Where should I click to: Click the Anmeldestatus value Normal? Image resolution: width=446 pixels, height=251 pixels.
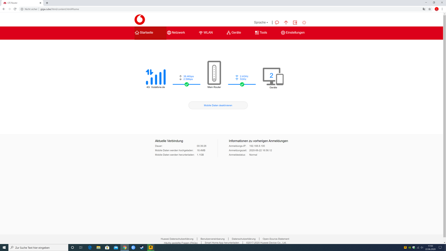[253, 155]
